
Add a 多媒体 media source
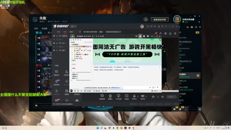pyautogui.click(x=126, y=97)
